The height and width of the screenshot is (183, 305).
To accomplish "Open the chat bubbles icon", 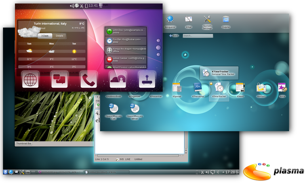I will pyautogui.click(x=59, y=80).
